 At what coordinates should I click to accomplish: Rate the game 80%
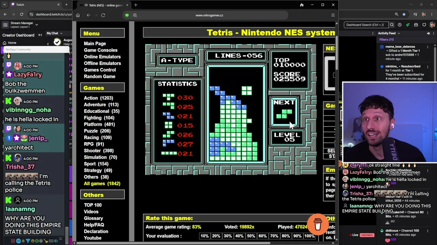pyautogui.click(x=286, y=236)
